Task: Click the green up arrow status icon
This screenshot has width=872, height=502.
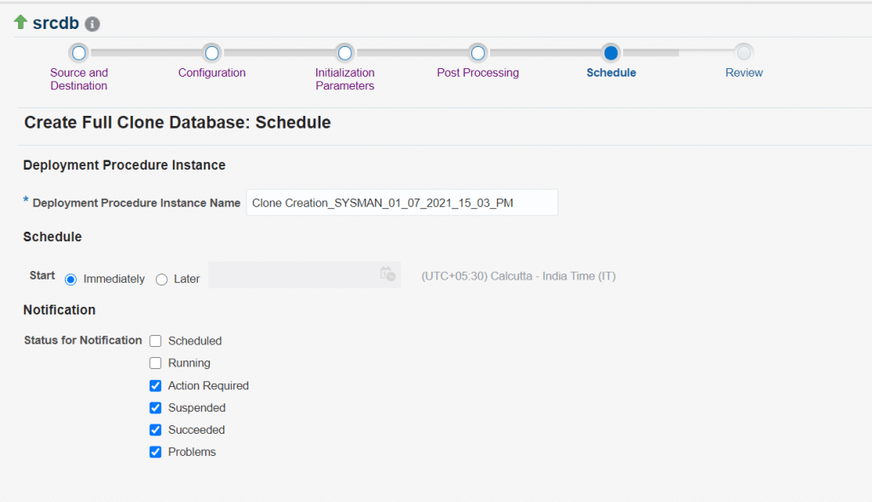Action: point(20,22)
